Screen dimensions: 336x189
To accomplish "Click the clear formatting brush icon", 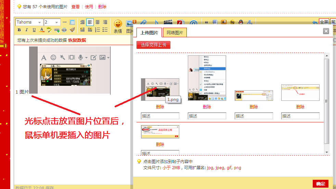I will (72, 30).
